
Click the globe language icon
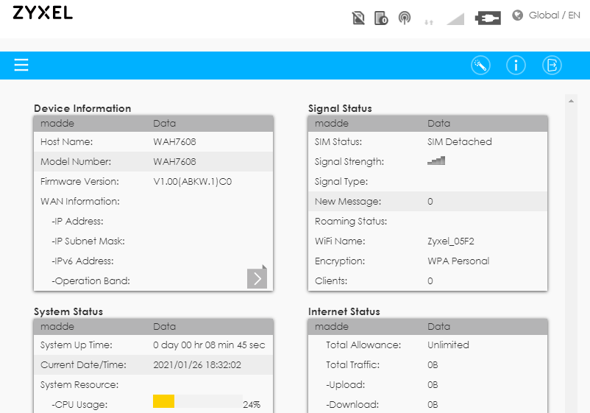(518, 15)
